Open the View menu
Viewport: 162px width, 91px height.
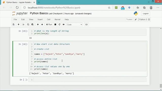click(x=31, y=19)
